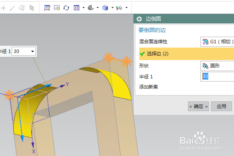Click the on-screen radius input showing 30

[23, 51]
